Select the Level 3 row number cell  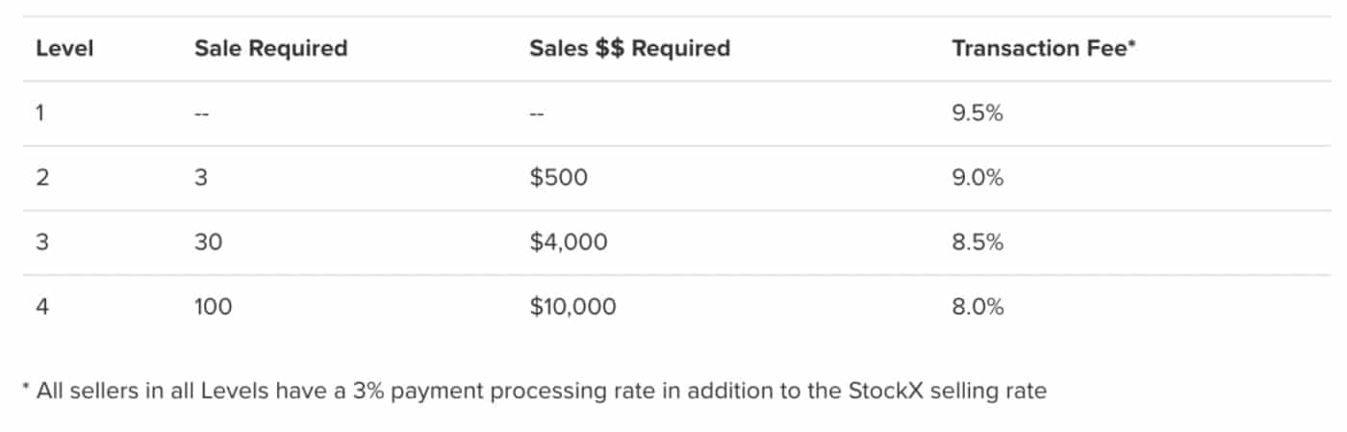pyautogui.click(x=42, y=242)
